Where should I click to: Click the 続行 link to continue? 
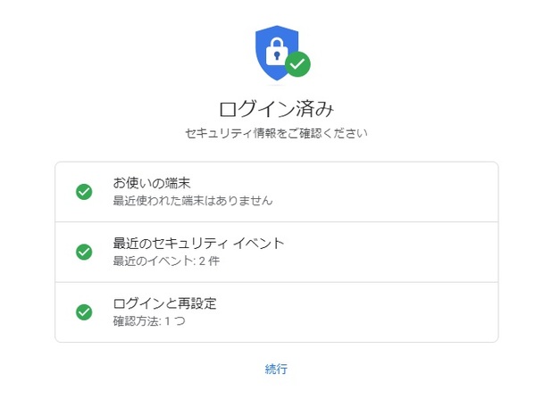[x=276, y=369]
